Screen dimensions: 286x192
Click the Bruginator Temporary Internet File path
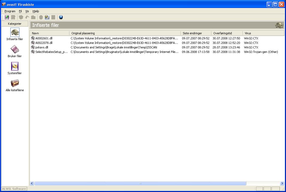click(x=125, y=52)
